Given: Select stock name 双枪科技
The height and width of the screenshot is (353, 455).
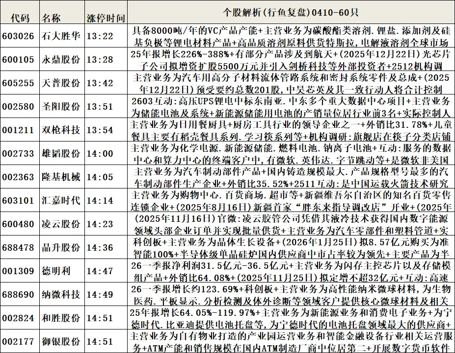Looking at the screenshot, I should click(x=61, y=130).
